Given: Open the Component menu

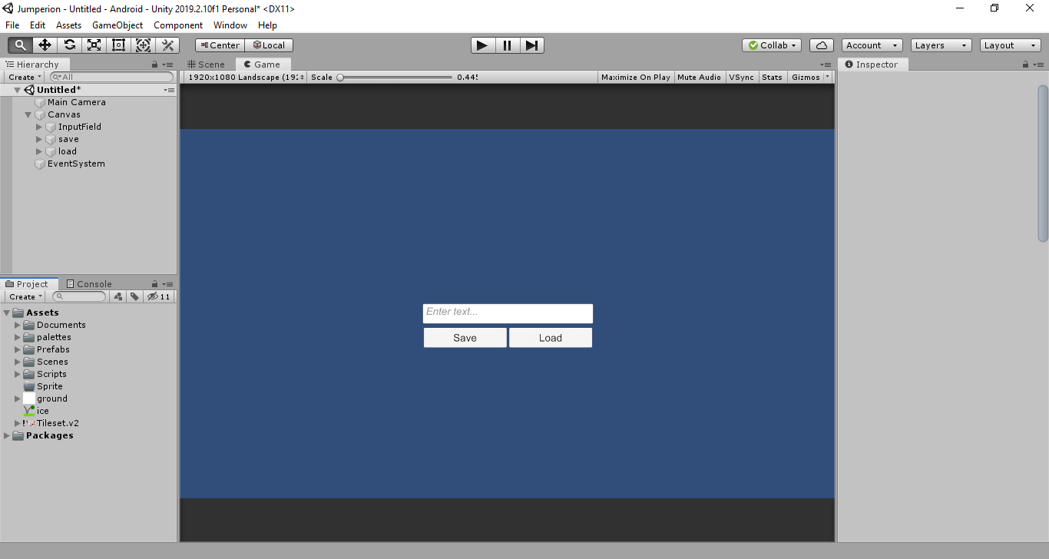Looking at the screenshot, I should pyautogui.click(x=178, y=25).
